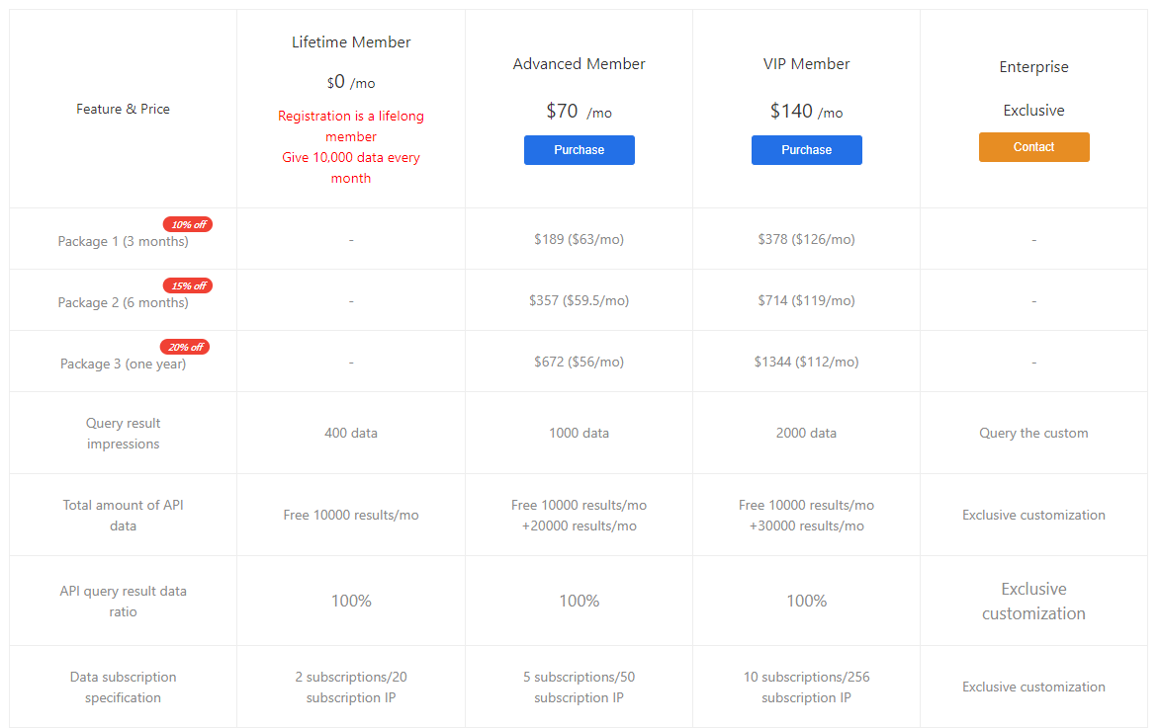1161x728 pixels.
Task: Select Package 3 (one year) label
Action: [x=123, y=362]
